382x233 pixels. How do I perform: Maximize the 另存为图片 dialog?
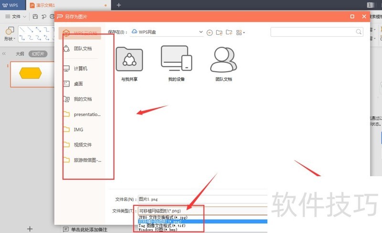[352, 16]
